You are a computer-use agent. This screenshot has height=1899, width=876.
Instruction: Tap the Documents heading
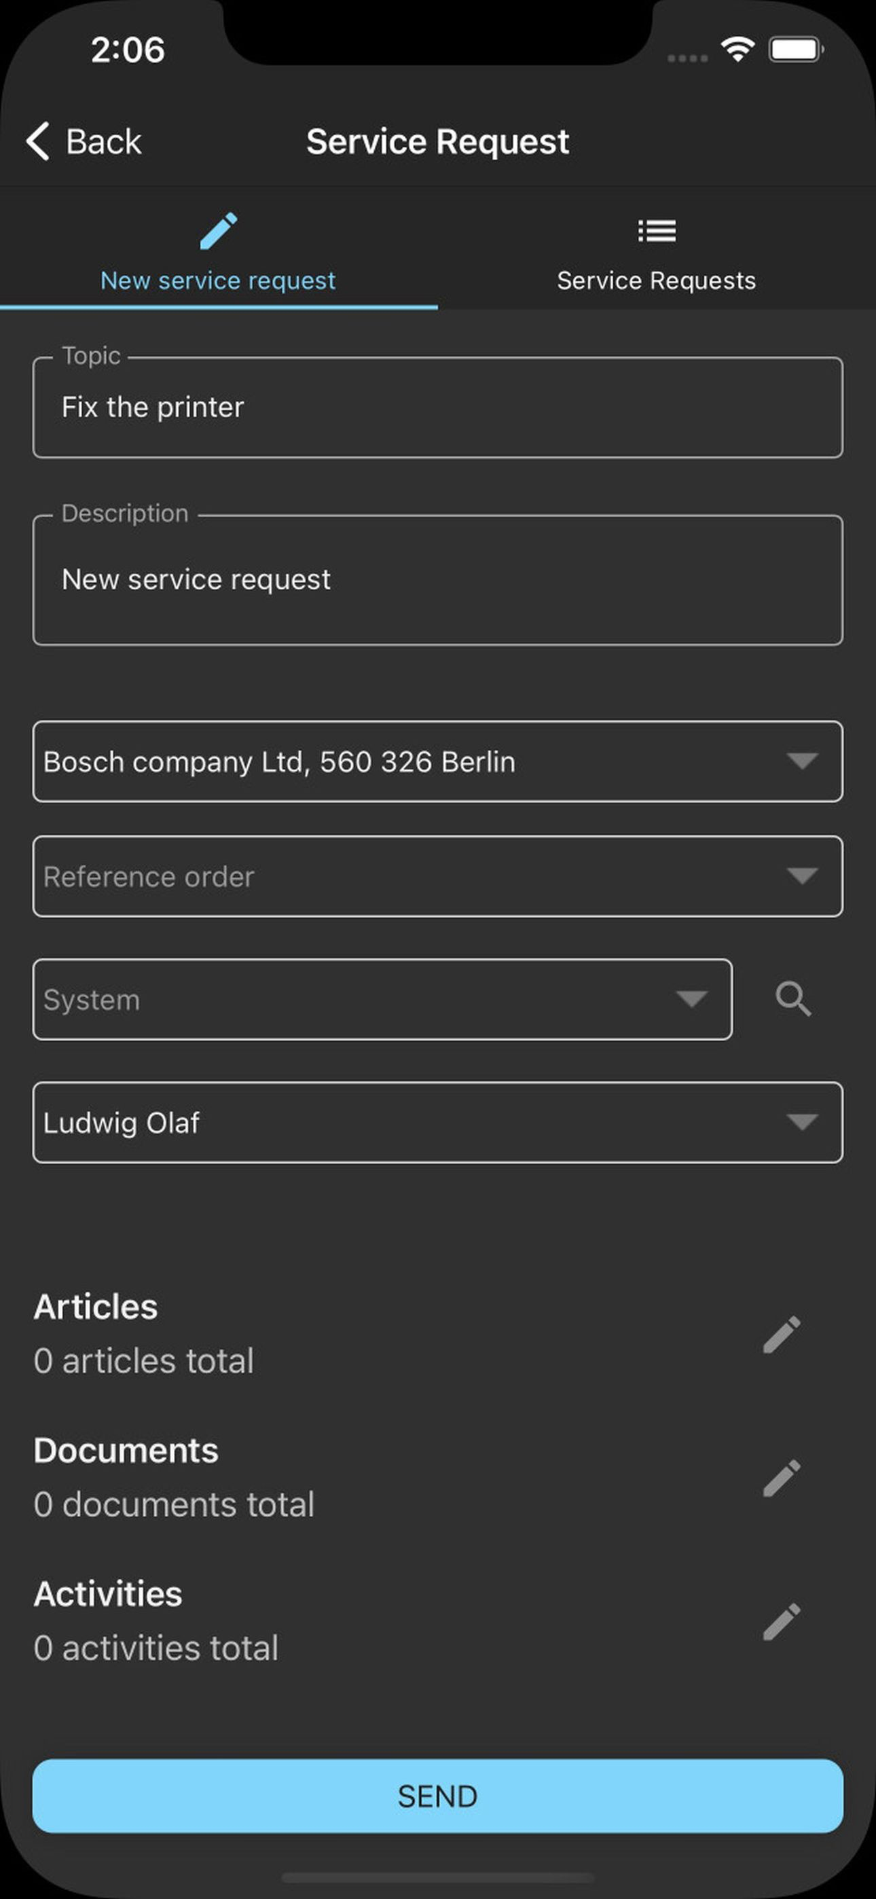click(x=126, y=1451)
